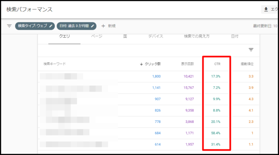Select the click count 1,800
279x155 pixels.
click(156, 76)
